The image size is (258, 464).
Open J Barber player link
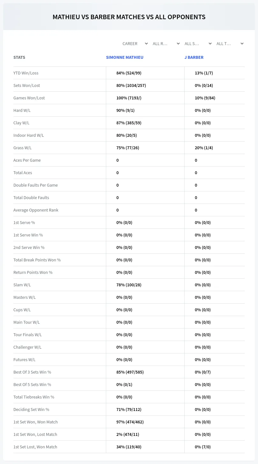tap(194, 58)
